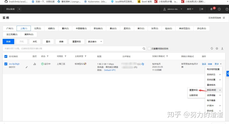Viewport: 229px width, 124px height.
Task: Expand the 资源调整 submenu
Action: (x=214, y=95)
